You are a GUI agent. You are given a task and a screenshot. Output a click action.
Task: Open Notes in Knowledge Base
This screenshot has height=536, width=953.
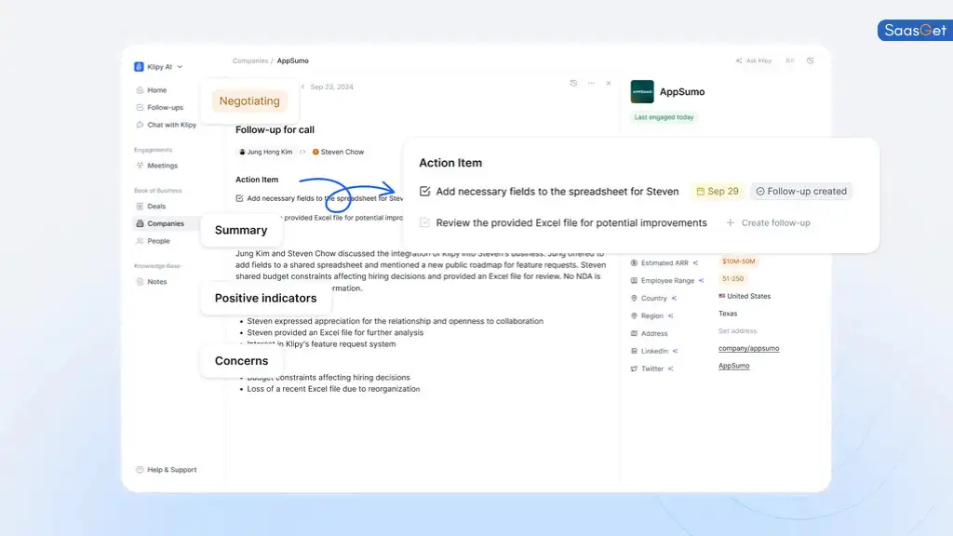click(156, 281)
